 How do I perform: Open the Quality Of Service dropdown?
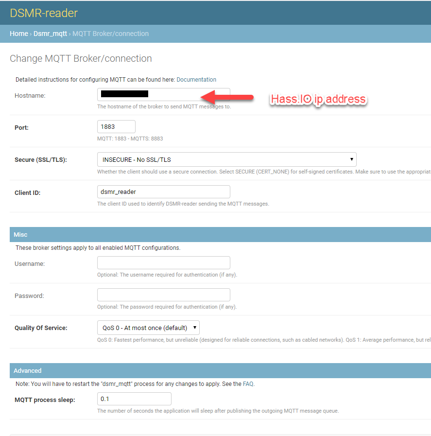coord(148,328)
